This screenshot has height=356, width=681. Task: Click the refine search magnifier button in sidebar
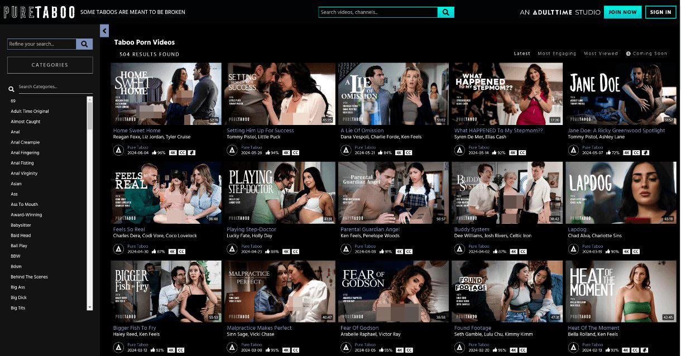(84, 44)
